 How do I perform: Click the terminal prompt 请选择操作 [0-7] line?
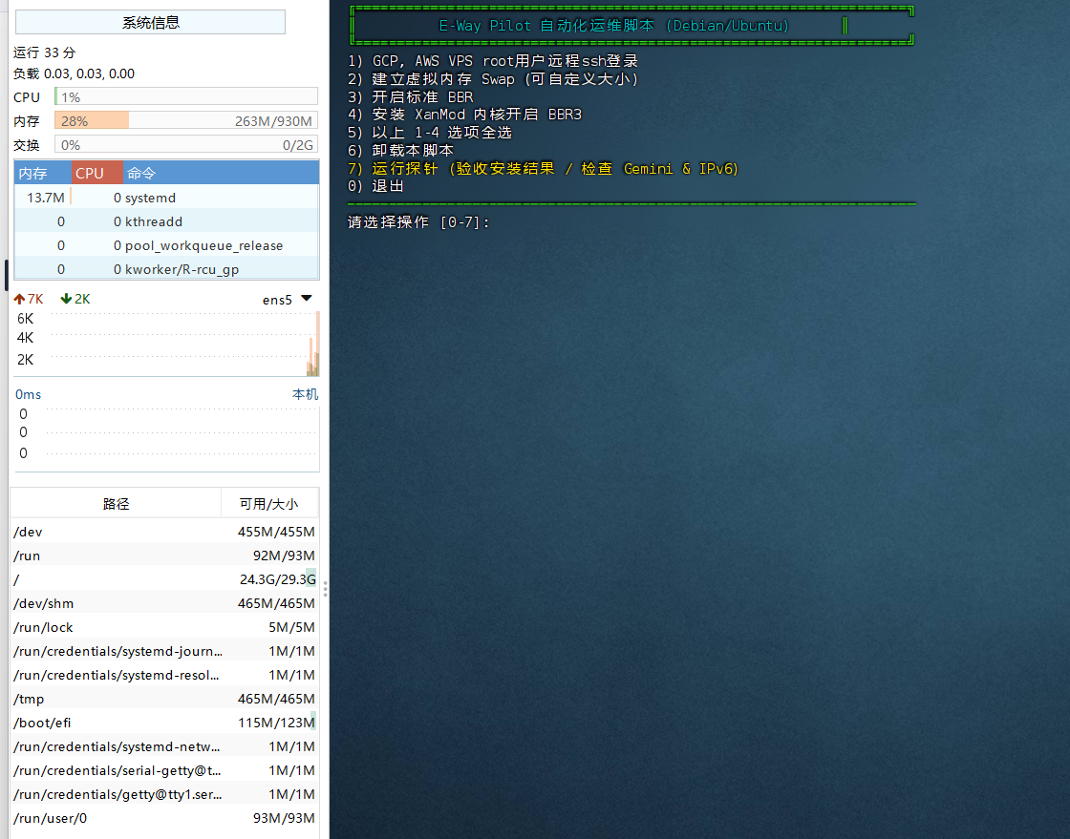pos(419,222)
